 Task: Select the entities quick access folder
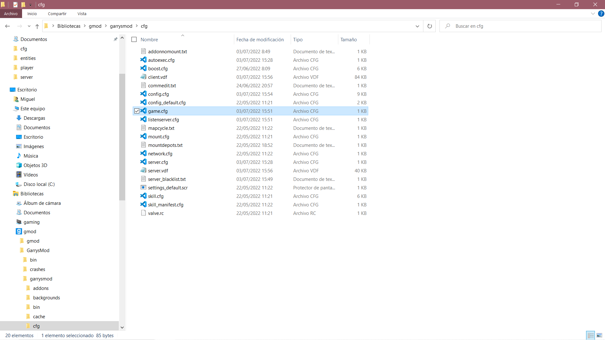[x=28, y=58]
